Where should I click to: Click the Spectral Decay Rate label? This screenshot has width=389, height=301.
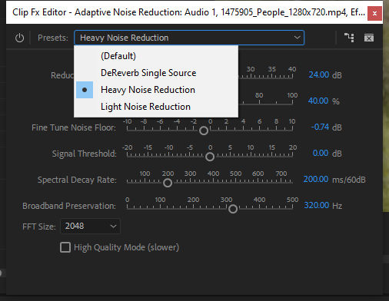point(77,180)
